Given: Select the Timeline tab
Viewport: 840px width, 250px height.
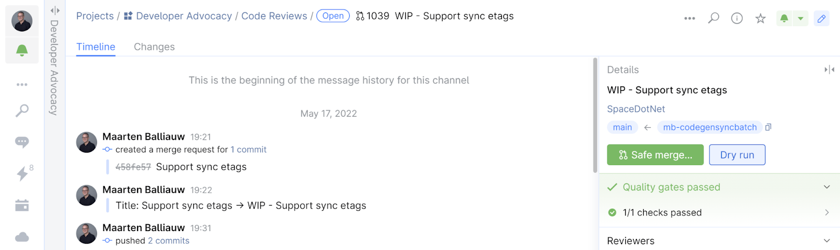Looking at the screenshot, I should pos(96,47).
